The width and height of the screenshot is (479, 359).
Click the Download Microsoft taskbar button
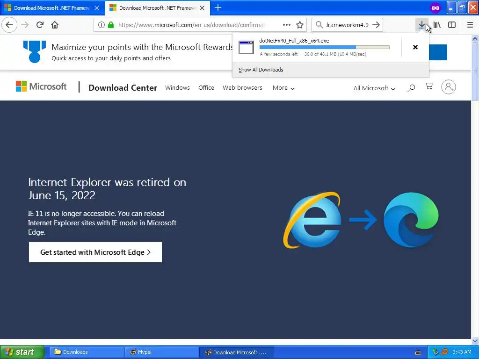click(236, 352)
